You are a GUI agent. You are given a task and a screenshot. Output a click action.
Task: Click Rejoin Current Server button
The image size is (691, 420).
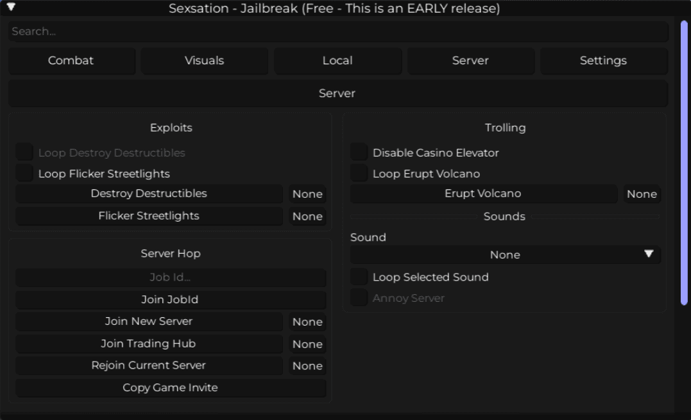(x=149, y=366)
